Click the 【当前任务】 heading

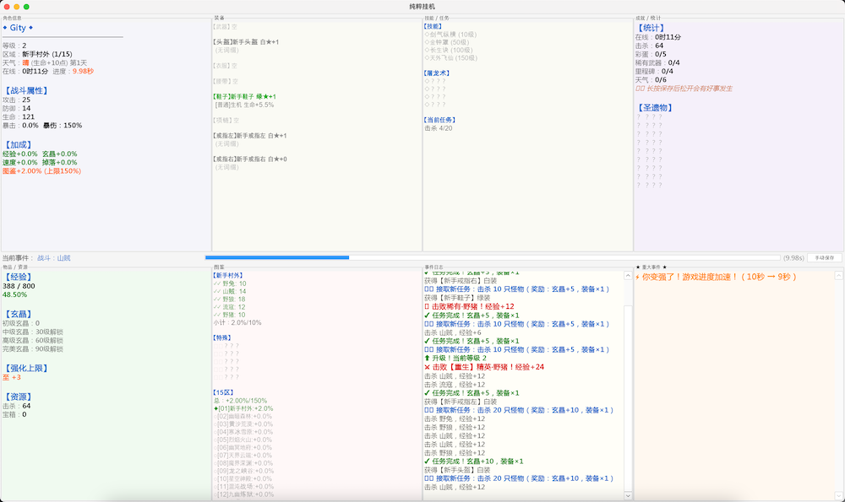tap(440, 120)
